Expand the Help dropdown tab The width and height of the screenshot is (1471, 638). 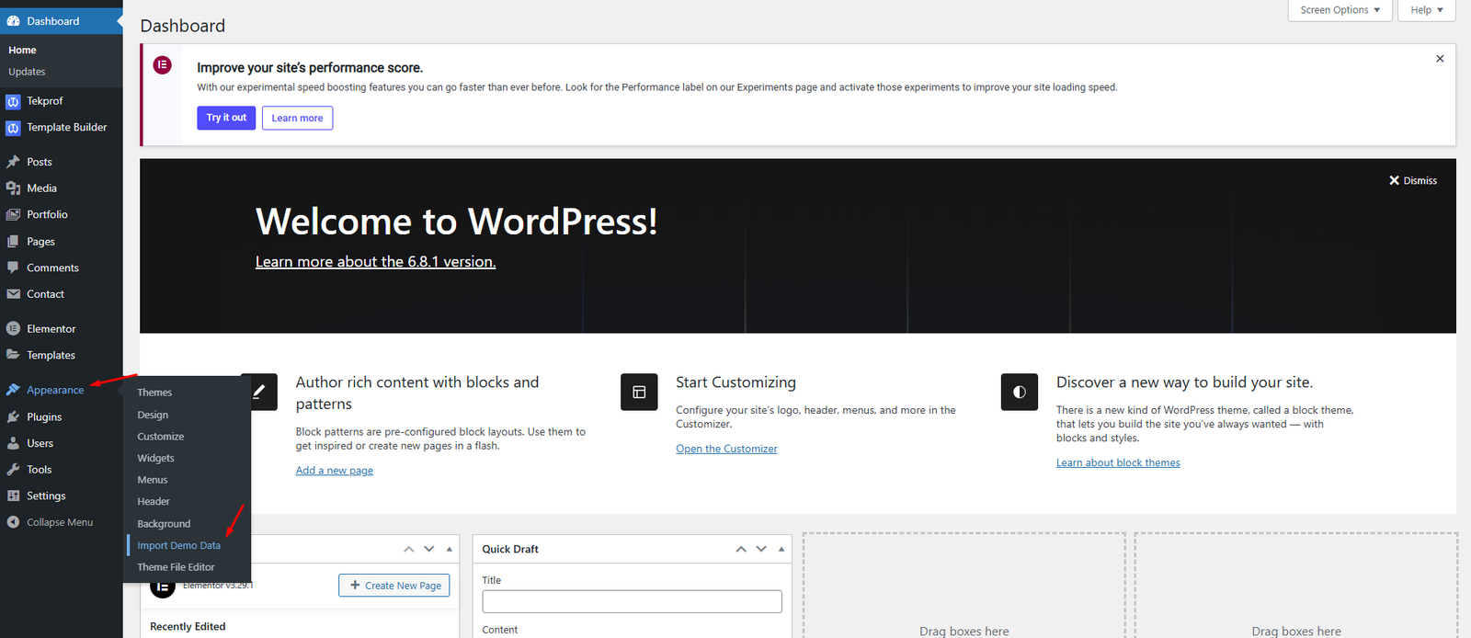click(x=1427, y=10)
